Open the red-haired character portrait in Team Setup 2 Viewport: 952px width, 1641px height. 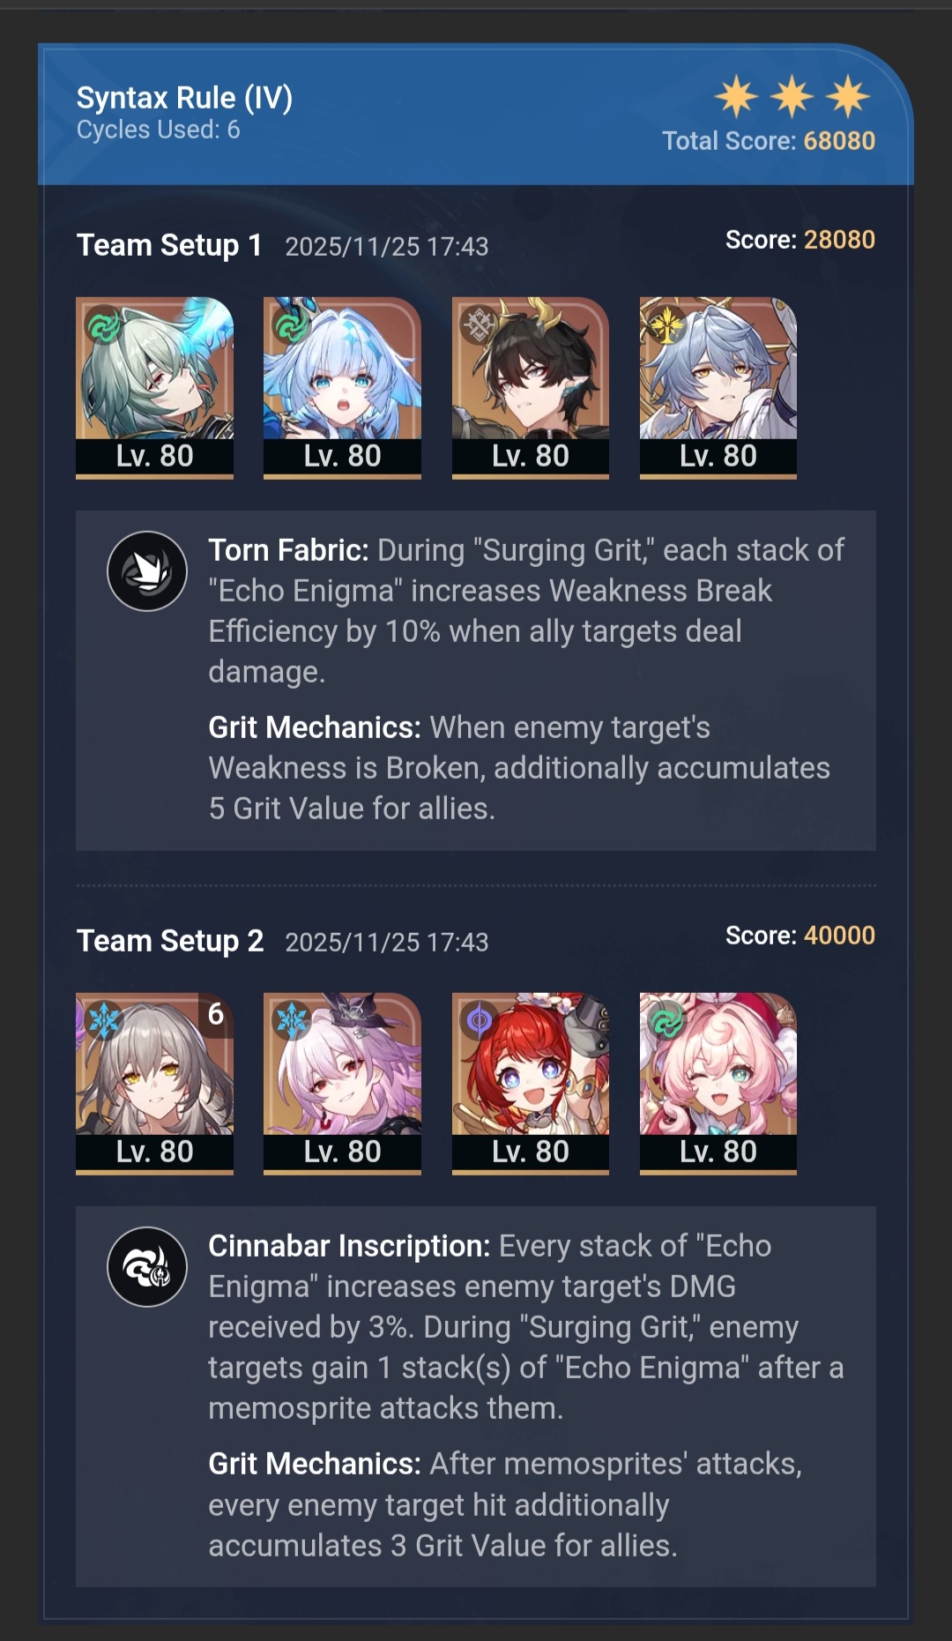click(x=531, y=1084)
